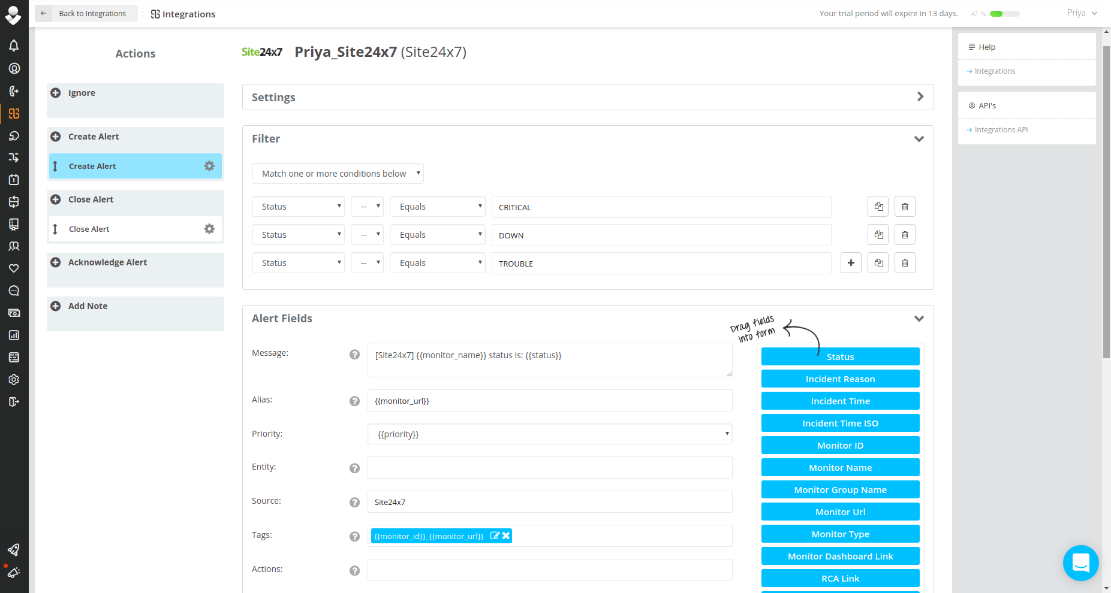
Task: Open the Priority dropdown
Action: tap(549, 434)
